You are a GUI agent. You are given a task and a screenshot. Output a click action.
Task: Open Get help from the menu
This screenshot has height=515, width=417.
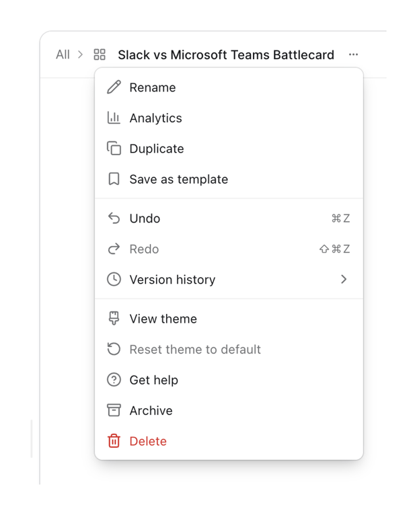[229, 380]
